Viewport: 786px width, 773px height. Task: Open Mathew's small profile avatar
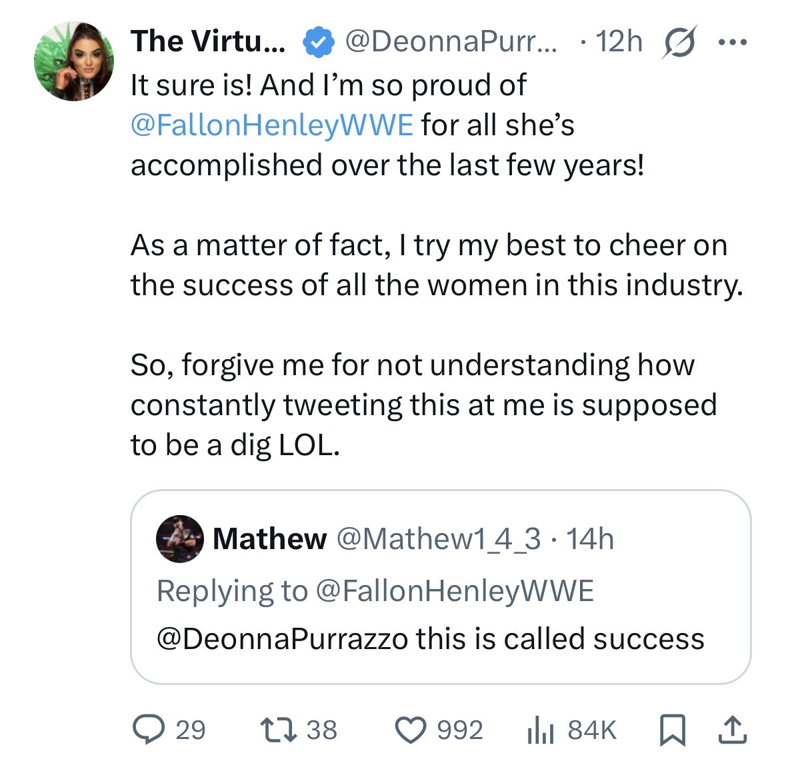tap(179, 538)
